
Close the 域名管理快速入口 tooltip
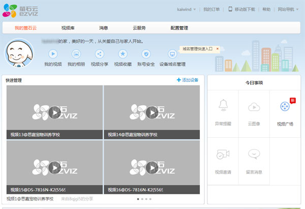click(218, 49)
